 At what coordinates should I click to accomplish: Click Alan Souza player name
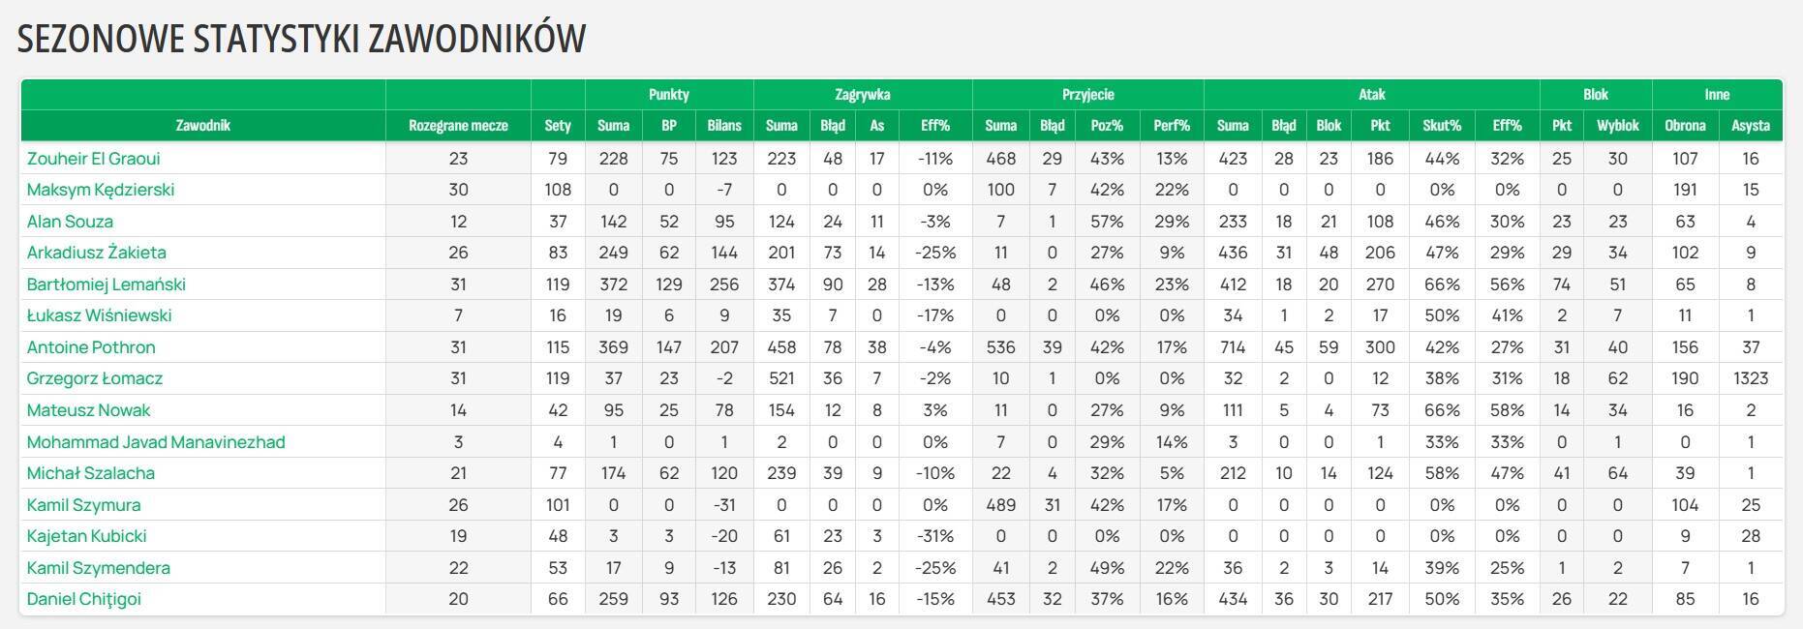tap(70, 222)
